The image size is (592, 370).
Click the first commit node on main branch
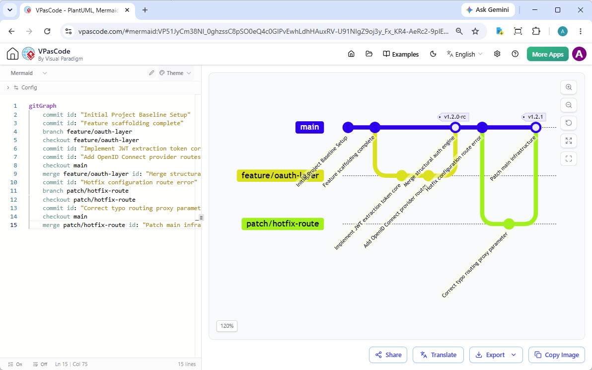click(348, 127)
